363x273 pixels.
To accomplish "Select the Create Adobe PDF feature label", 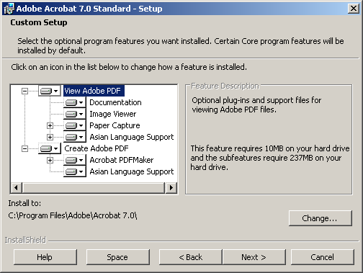I will pos(97,148).
